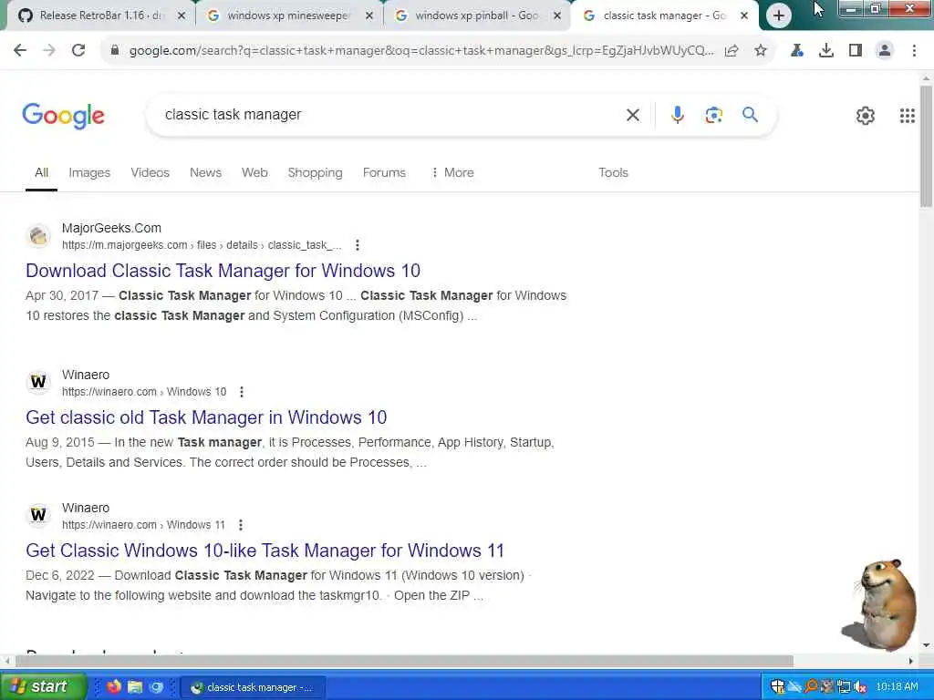Bookmark this page with the star
This screenshot has width=934, height=700.
click(x=761, y=51)
